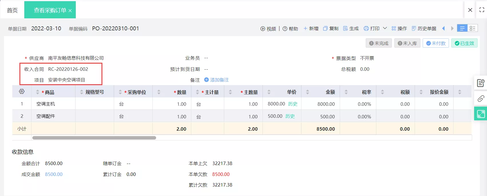Click 添加备注 link
This screenshot has height=196, width=487.
(216, 80)
